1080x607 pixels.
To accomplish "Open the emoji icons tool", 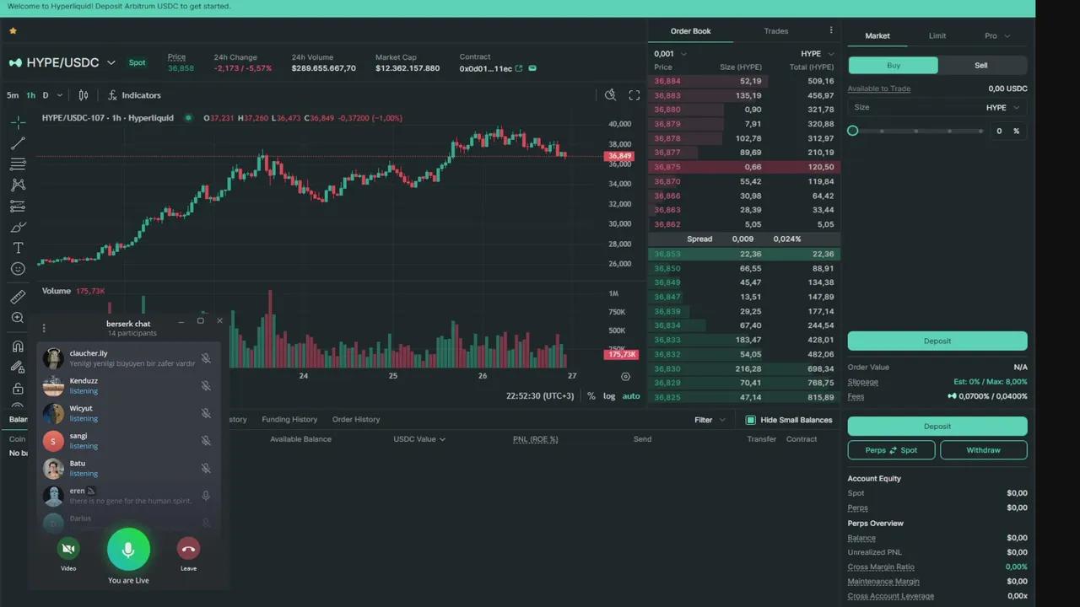I will 18,269.
